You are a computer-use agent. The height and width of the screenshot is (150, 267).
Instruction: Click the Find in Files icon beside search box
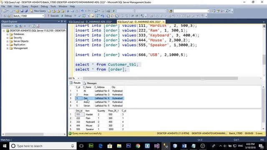[171, 11]
